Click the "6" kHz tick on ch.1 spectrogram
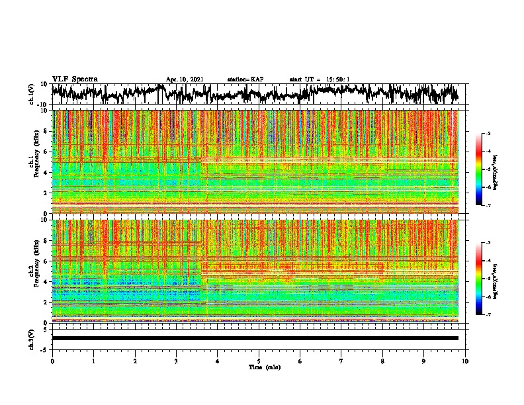The image size is (524, 405). coord(46,152)
